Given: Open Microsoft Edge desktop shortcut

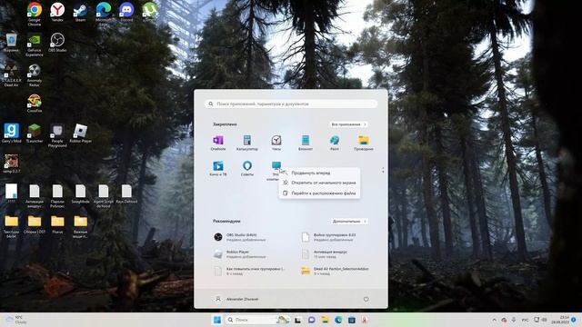Looking at the screenshot, I should click(104, 14).
